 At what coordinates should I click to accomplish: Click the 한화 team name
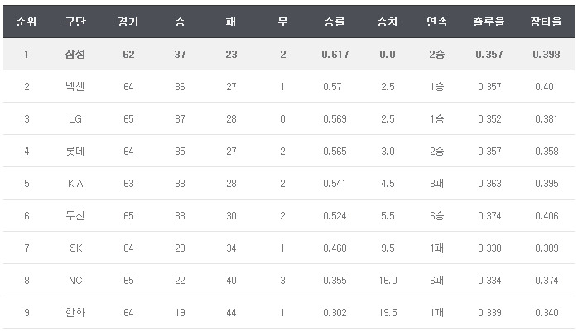tap(75, 313)
